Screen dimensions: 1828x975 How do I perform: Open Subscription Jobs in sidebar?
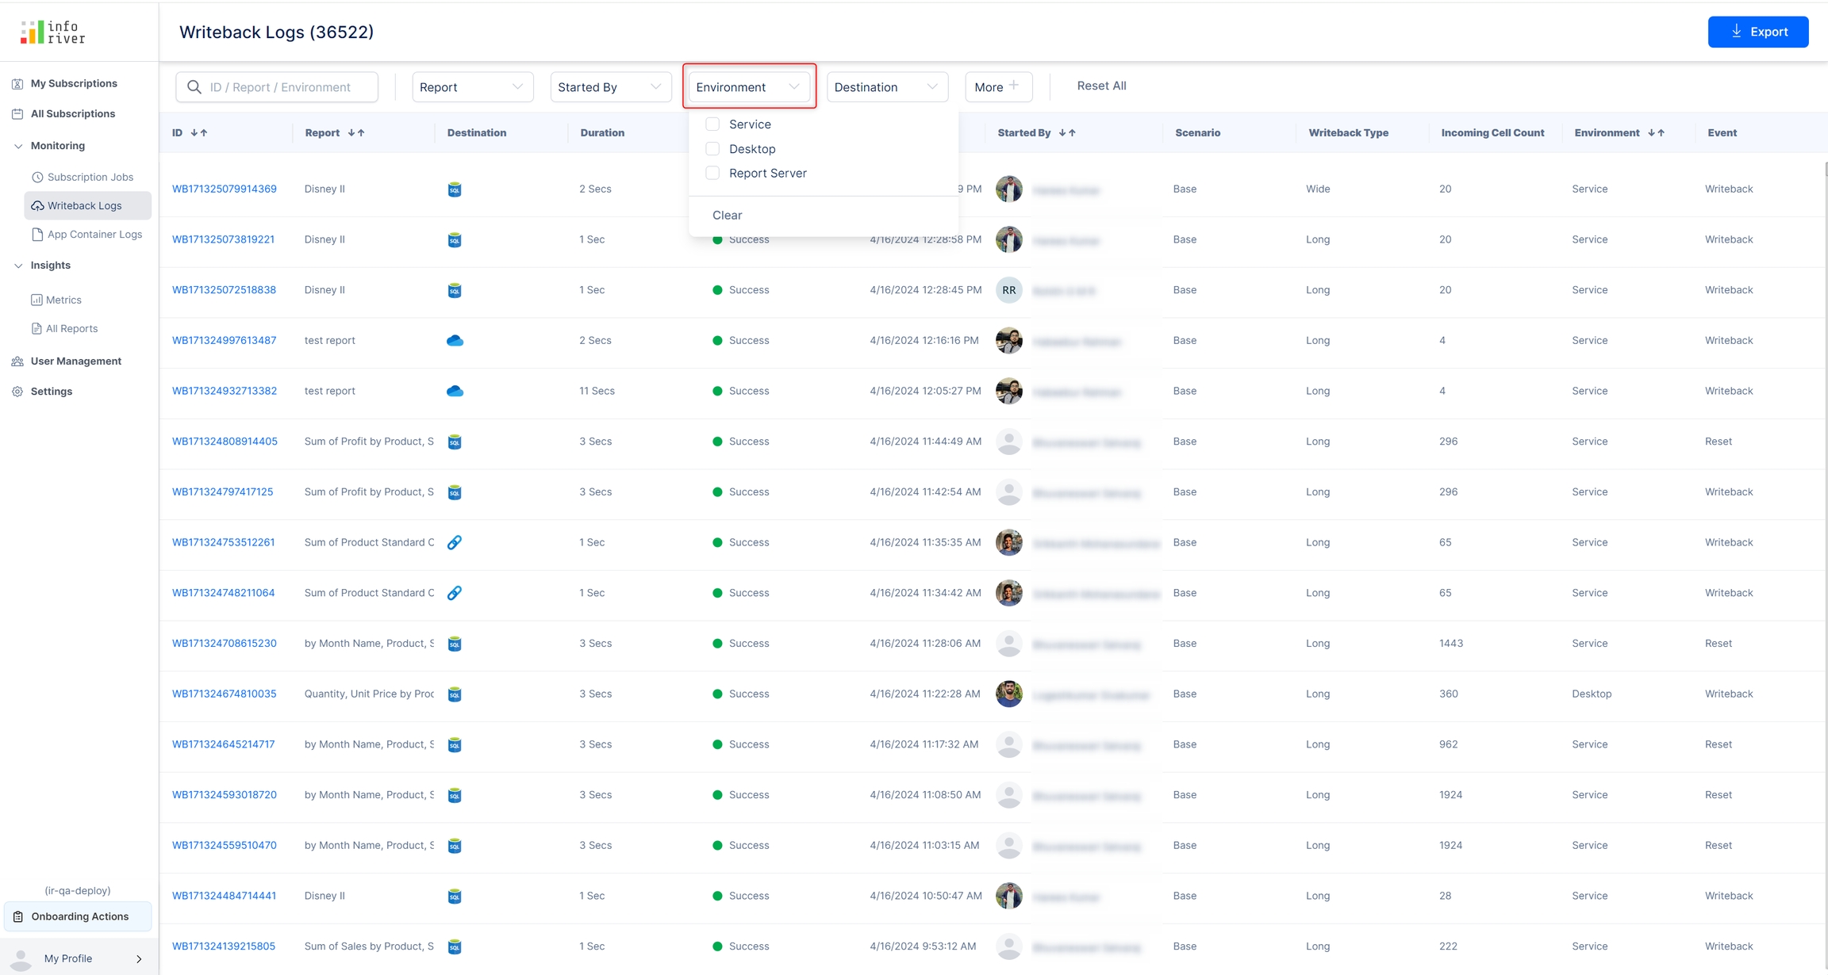[x=90, y=178]
